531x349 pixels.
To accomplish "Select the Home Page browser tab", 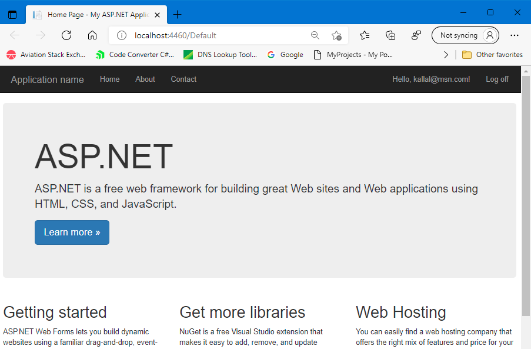I will pos(96,15).
